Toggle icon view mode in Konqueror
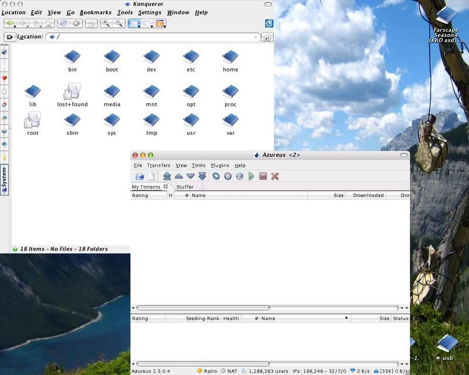 tap(132, 23)
